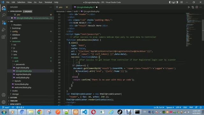204x115 pixels.
Task: Open the Explorer view in activity bar
Action: pos(4,8)
